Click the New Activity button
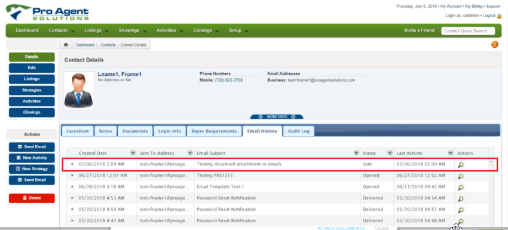Viewport: 508px width, 230px height. 32,158
